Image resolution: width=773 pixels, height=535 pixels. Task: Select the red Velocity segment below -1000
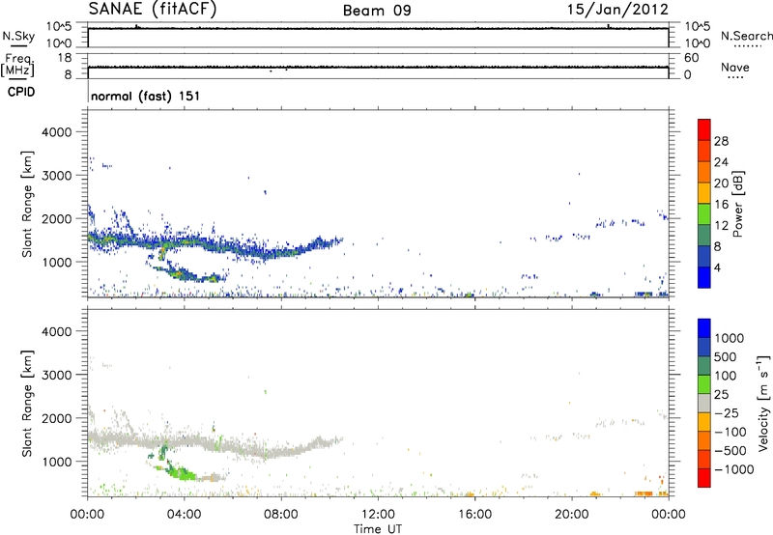click(704, 478)
